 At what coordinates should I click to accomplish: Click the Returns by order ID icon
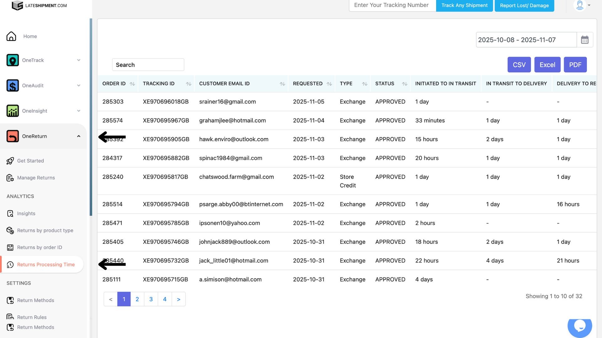pyautogui.click(x=10, y=248)
